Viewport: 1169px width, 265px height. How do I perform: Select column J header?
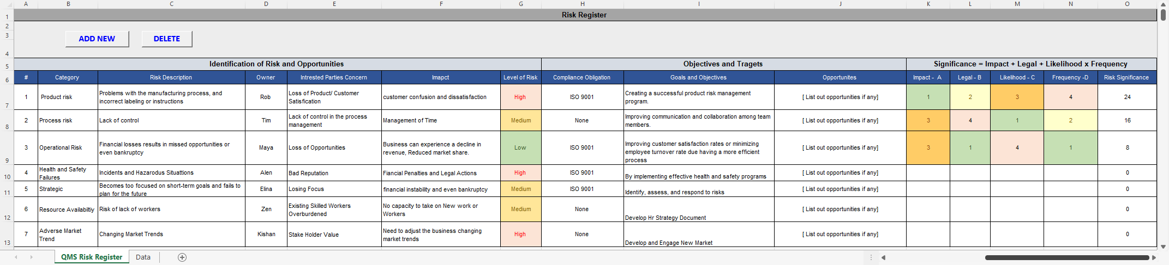point(840,4)
